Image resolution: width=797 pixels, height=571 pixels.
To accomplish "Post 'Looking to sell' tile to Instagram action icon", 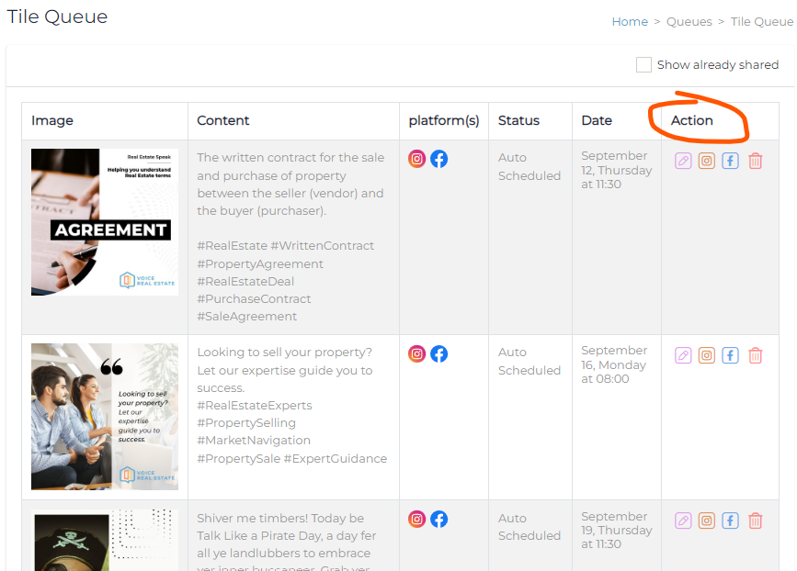I will coord(707,355).
